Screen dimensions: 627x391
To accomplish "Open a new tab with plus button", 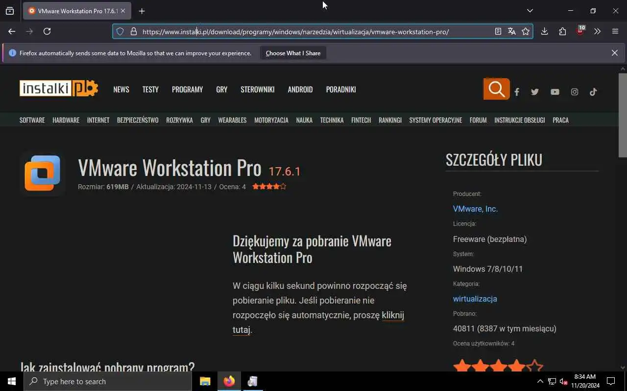I will pyautogui.click(x=142, y=11).
